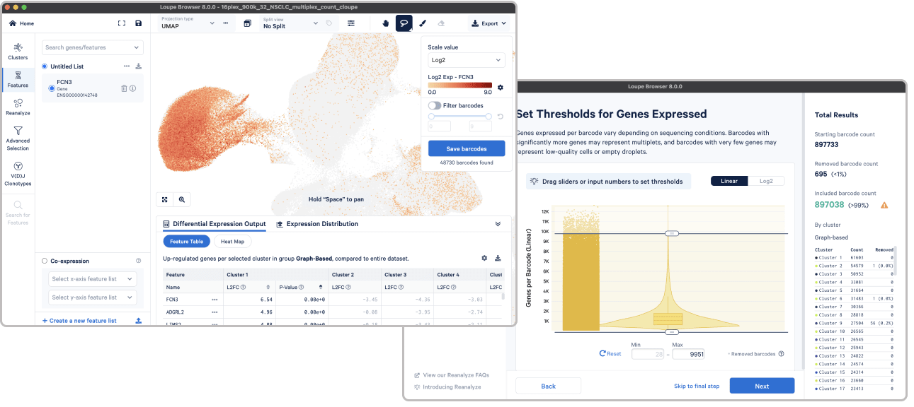Switch to the Expression Distribution tab

coord(316,224)
